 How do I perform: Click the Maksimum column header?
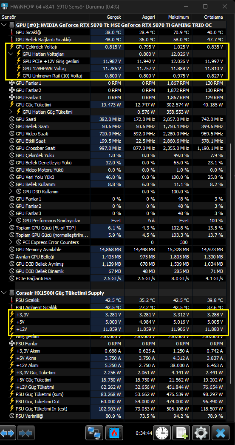click(175, 17)
